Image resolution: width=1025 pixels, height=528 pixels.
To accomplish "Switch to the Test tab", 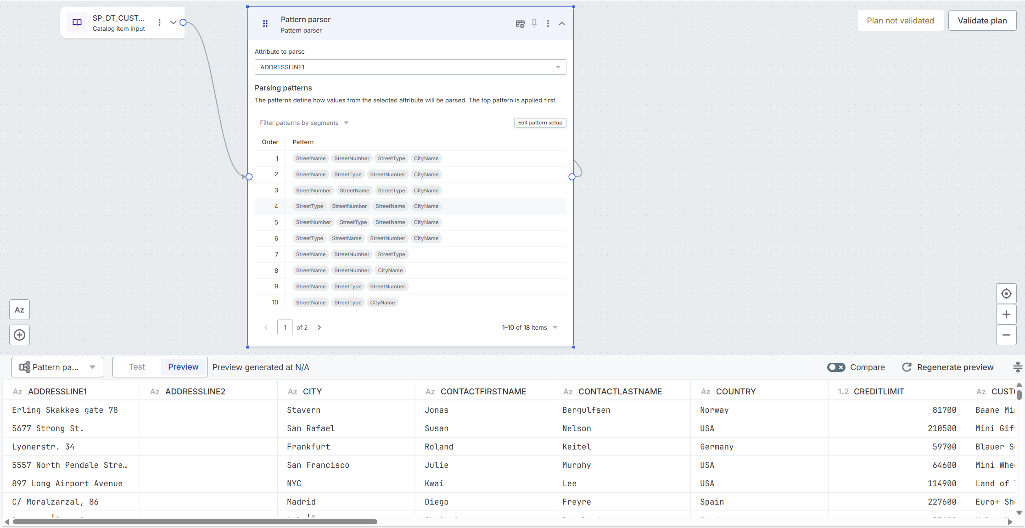I will click(136, 366).
